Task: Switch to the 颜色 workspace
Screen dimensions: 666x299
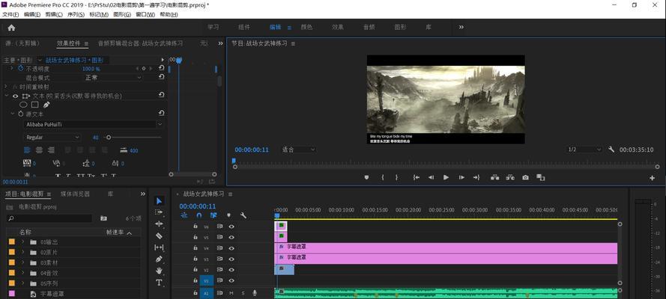Action: 306,27
